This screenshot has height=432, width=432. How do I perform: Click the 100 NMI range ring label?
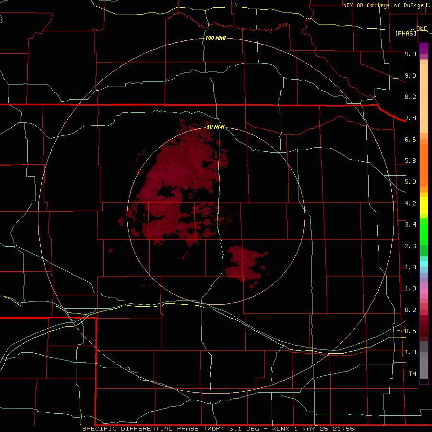[216, 38]
